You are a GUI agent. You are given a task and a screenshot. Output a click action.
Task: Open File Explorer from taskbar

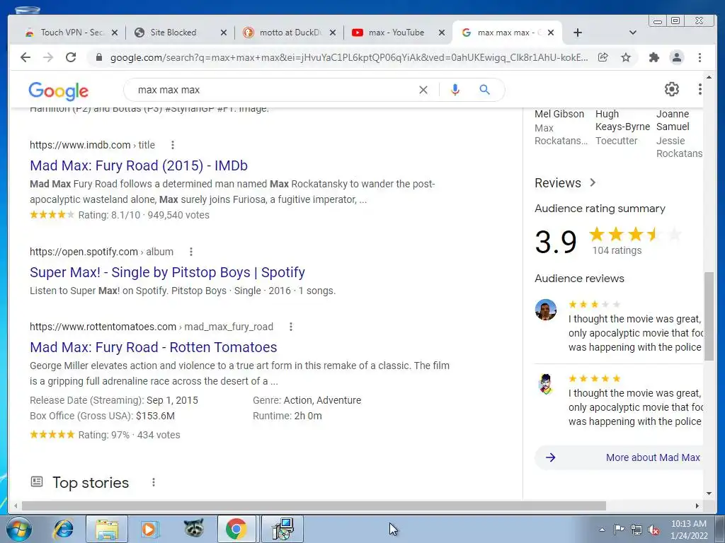click(107, 529)
